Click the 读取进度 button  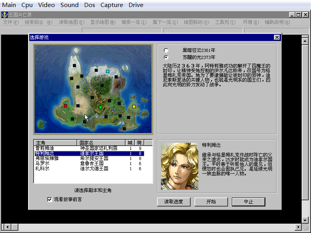(173, 202)
